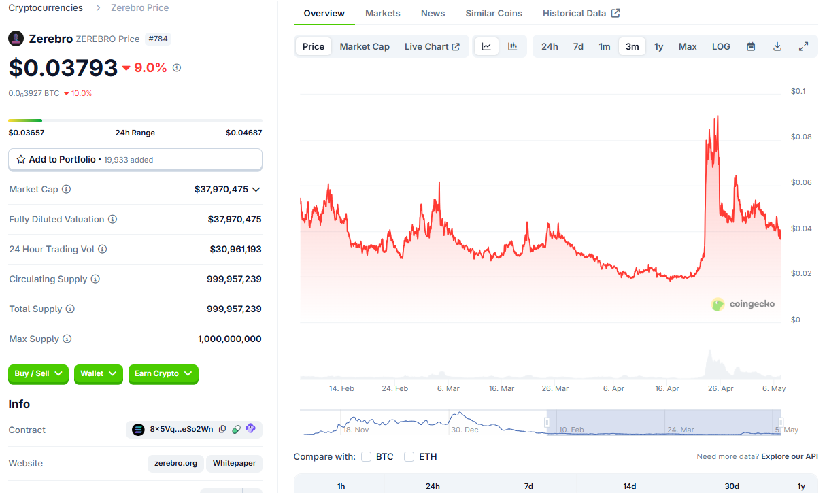Expand the Market Cap chevron

(256, 190)
